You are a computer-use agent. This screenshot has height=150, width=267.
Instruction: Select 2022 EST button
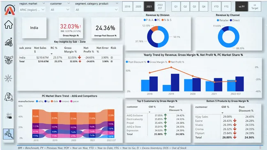(x=160, y=7)
